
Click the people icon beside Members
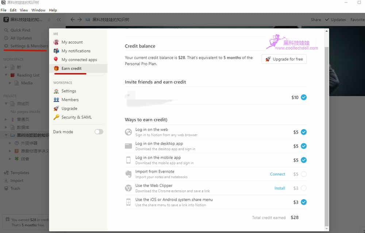click(56, 99)
